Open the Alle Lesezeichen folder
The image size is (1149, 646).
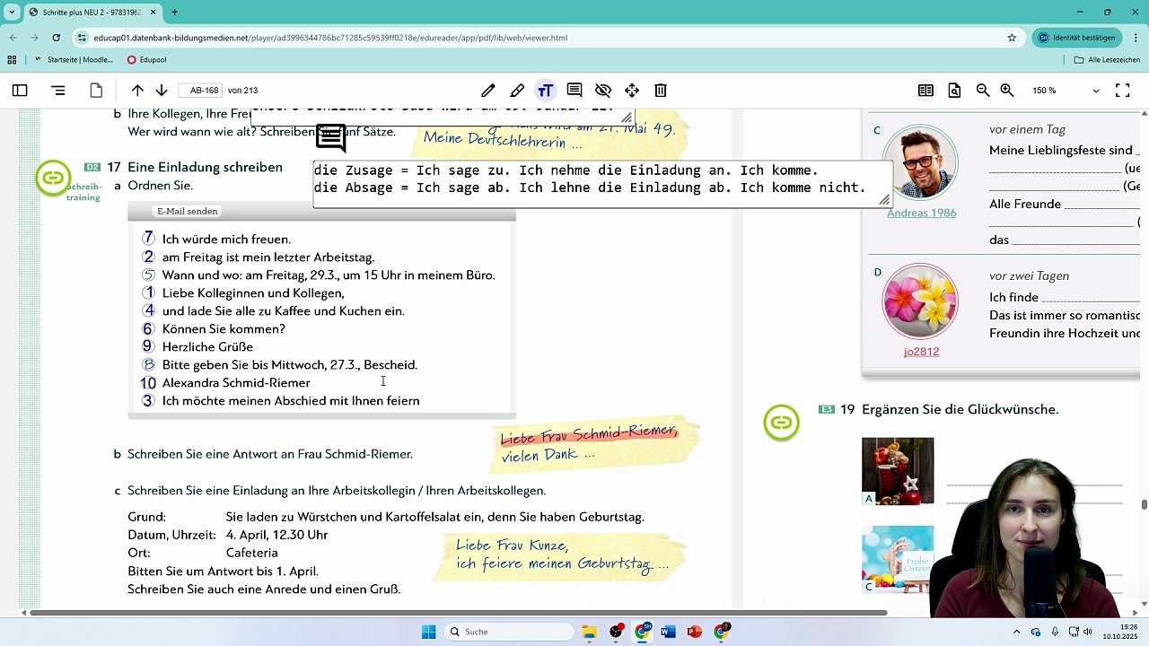(1107, 60)
